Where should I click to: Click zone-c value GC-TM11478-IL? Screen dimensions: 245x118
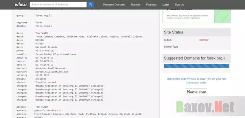(44, 65)
